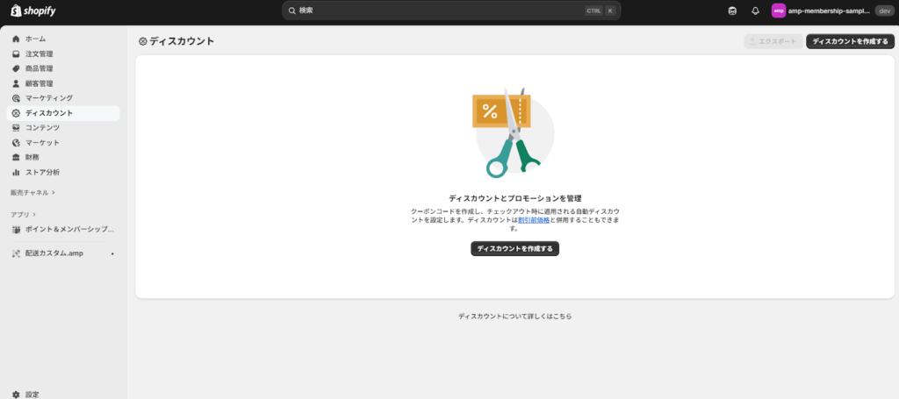
Task: Select コンテンツ in the sidebar menu
Action: click(42, 128)
